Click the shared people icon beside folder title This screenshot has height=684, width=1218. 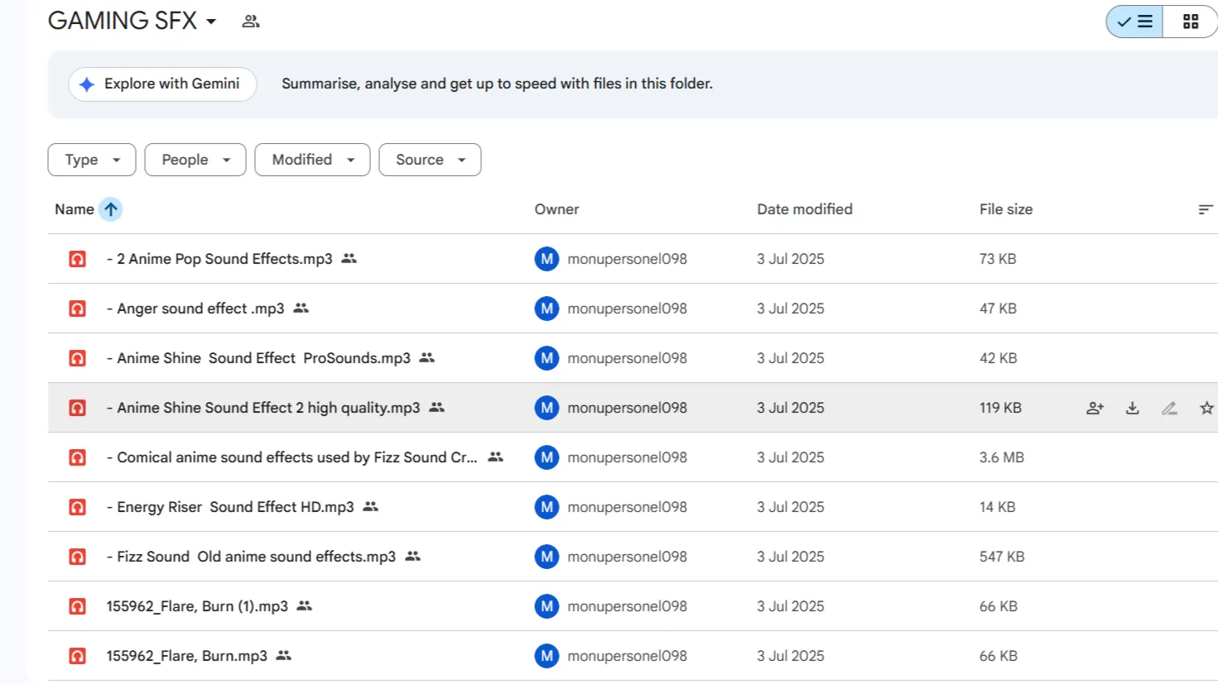pos(251,22)
